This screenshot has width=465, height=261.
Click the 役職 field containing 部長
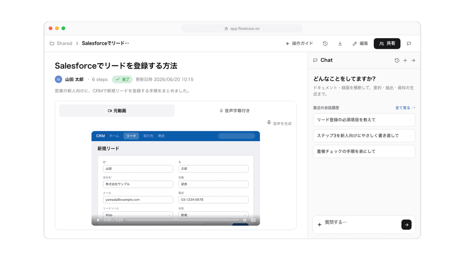tap(213, 184)
